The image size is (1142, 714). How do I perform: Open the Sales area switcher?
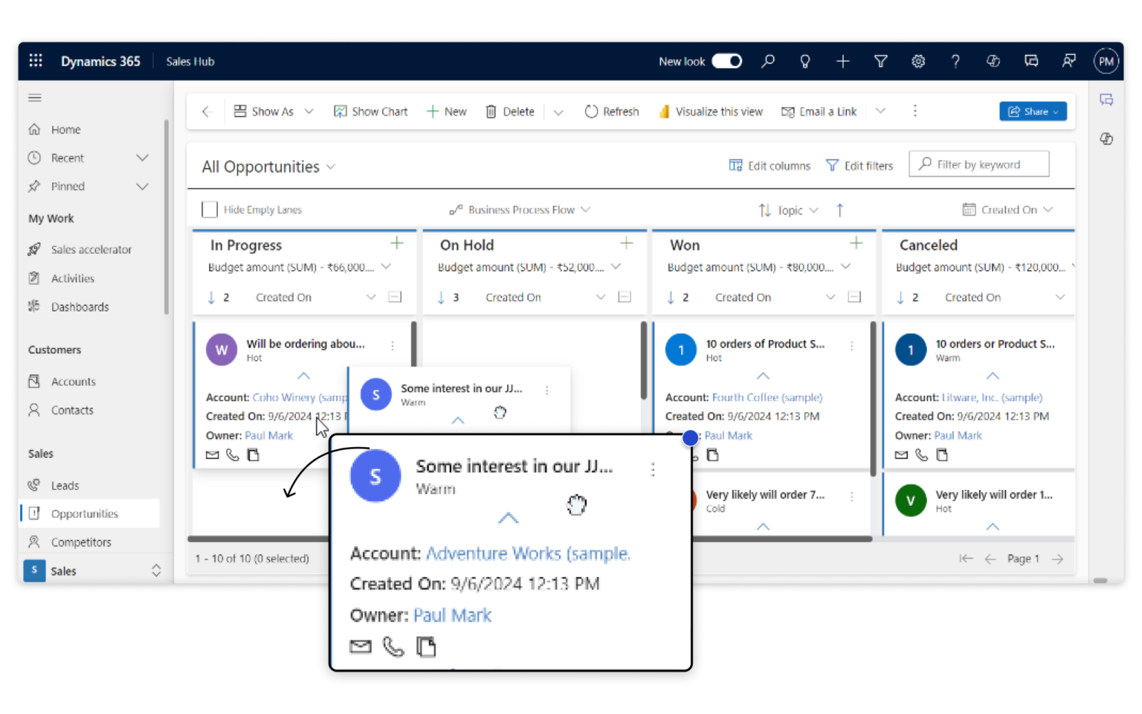click(93, 570)
